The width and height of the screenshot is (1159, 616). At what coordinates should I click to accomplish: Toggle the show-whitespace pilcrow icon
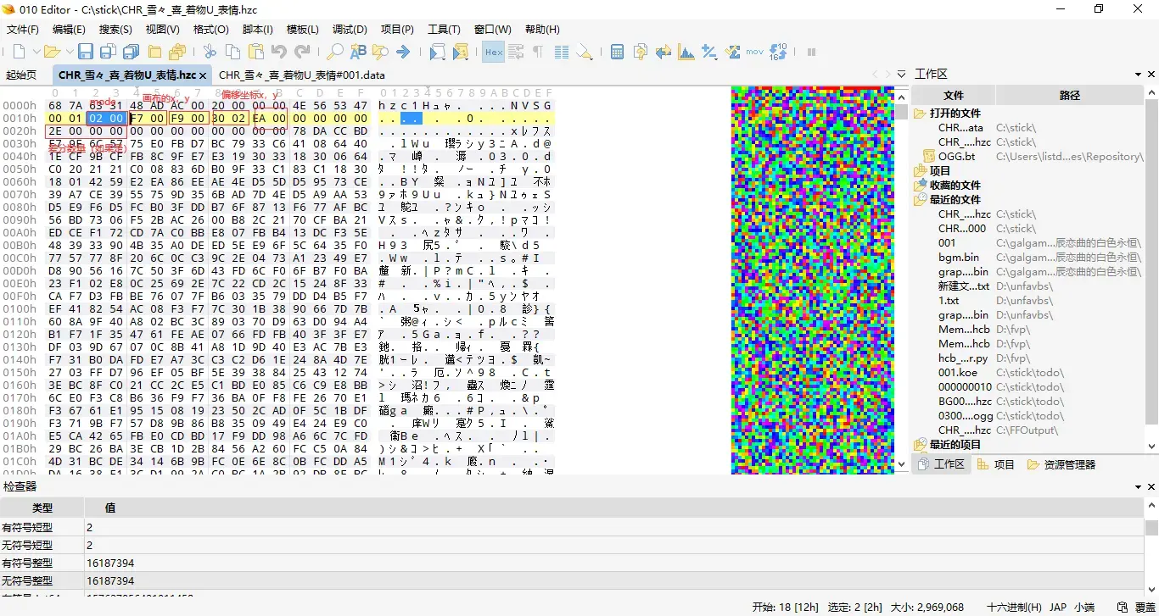(x=538, y=53)
